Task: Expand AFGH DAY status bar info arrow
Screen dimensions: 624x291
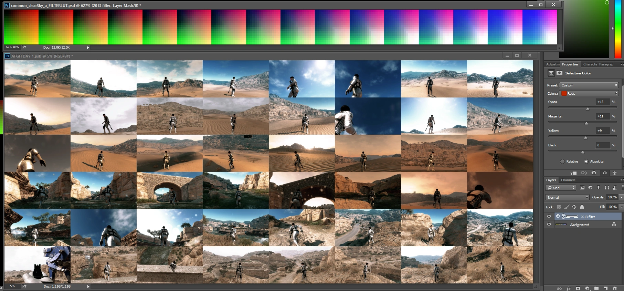Action: click(x=88, y=287)
